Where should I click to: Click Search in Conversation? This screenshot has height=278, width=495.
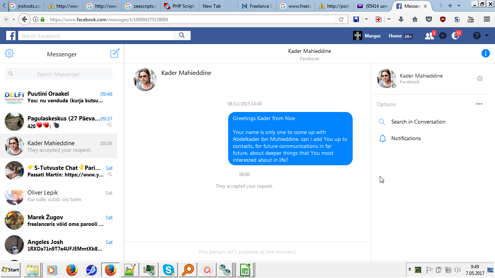coord(418,122)
